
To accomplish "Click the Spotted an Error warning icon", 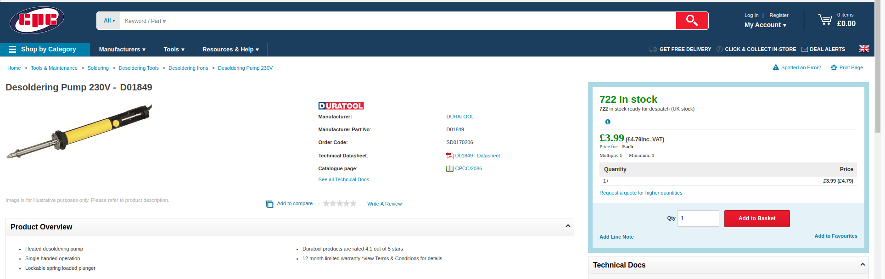I will coord(776,67).
